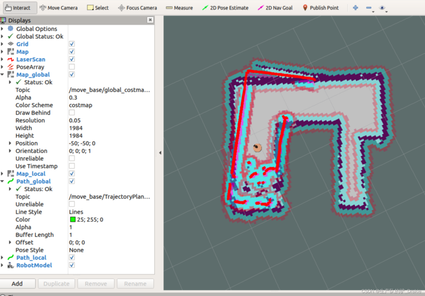Toggle the Path_global display checkbox
This screenshot has height=296, width=425.
pos(72,181)
